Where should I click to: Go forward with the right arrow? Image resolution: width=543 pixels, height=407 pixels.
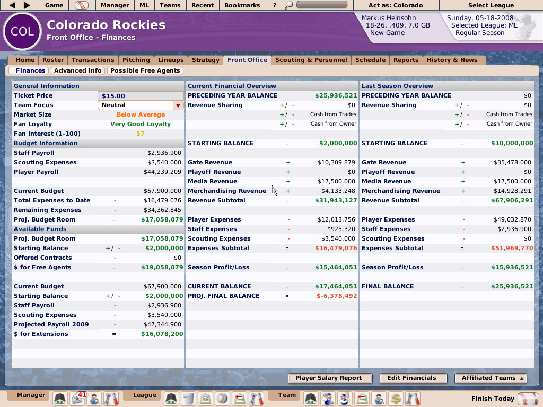coord(27,5)
